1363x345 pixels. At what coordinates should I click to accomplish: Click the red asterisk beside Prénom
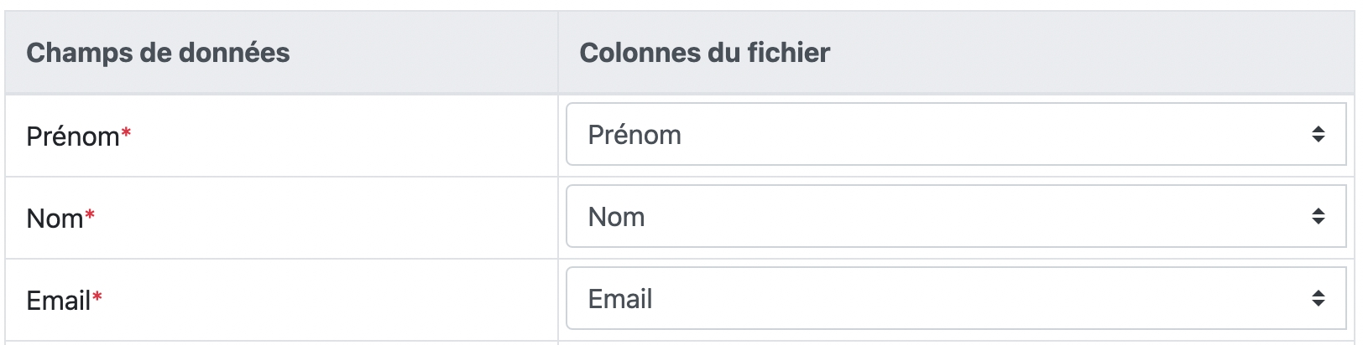click(x=126, y=133)
